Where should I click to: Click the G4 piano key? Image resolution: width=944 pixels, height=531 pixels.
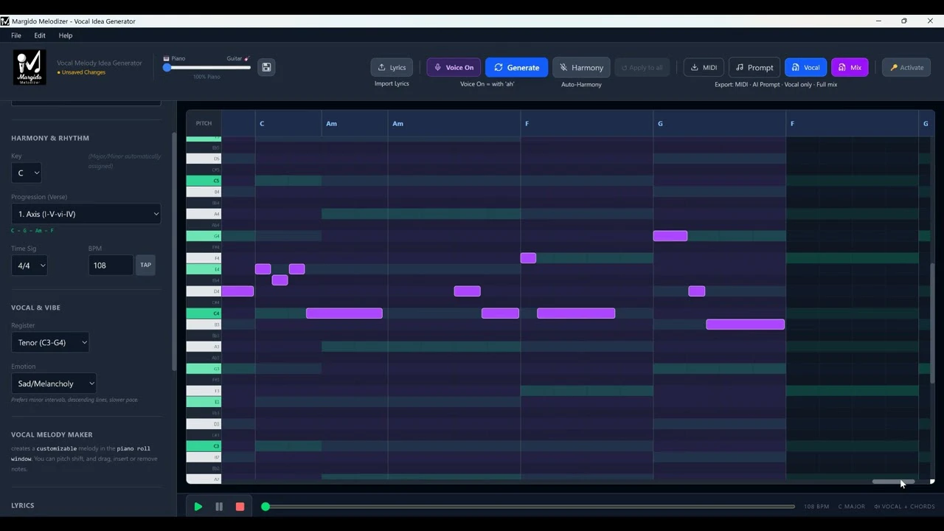point(204,236)
